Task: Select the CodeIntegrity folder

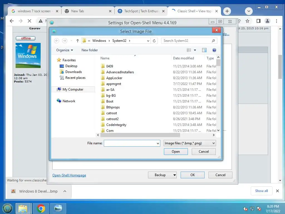Action: (x=116, y=125)
